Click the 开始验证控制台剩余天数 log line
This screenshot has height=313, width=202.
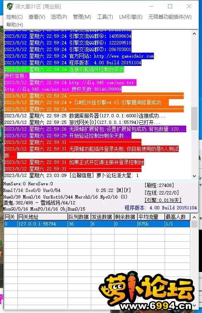pyautogui.click(x=68, y=136)
